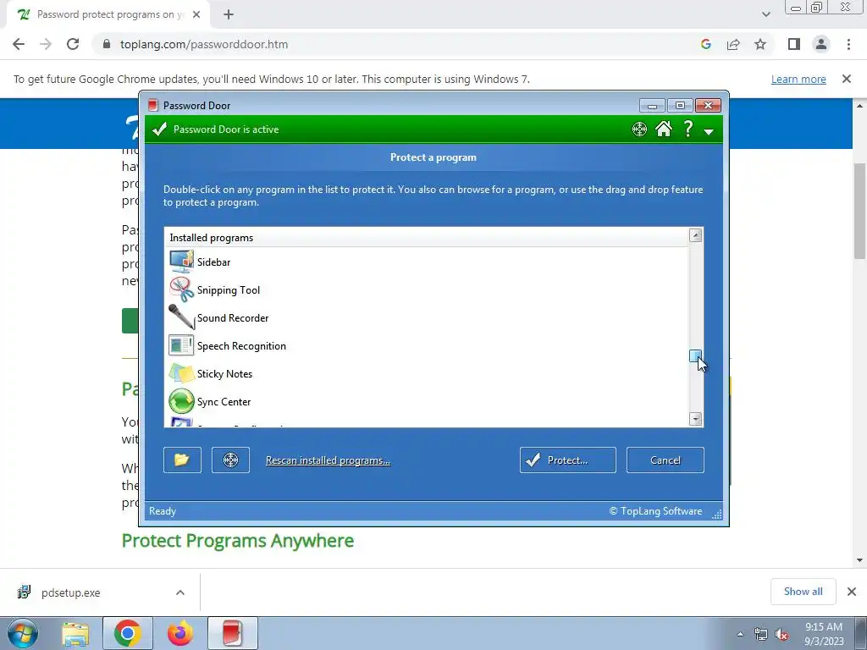The height and width of the screenshot is (650, 867).
Task: Expand the dropdown arrow in green header
Action: [x=709, y=131]
